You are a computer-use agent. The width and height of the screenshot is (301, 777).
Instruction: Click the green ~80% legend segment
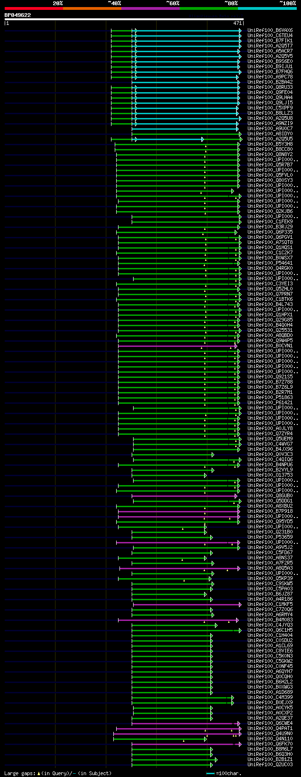click(208, 8)
